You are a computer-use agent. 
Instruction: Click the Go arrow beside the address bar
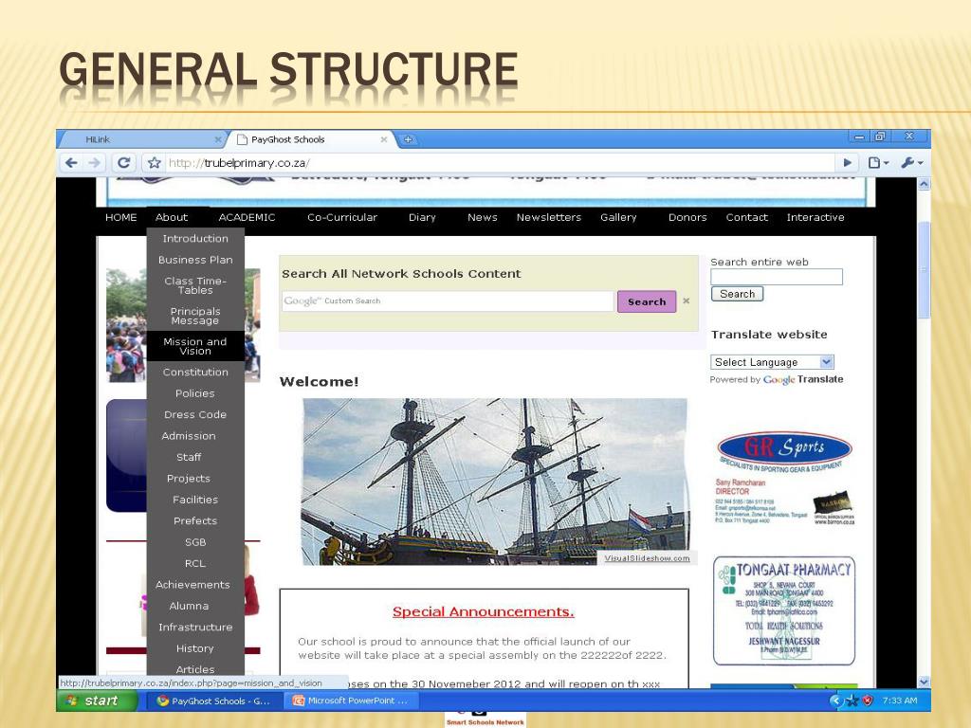click(x=847, y=163)
